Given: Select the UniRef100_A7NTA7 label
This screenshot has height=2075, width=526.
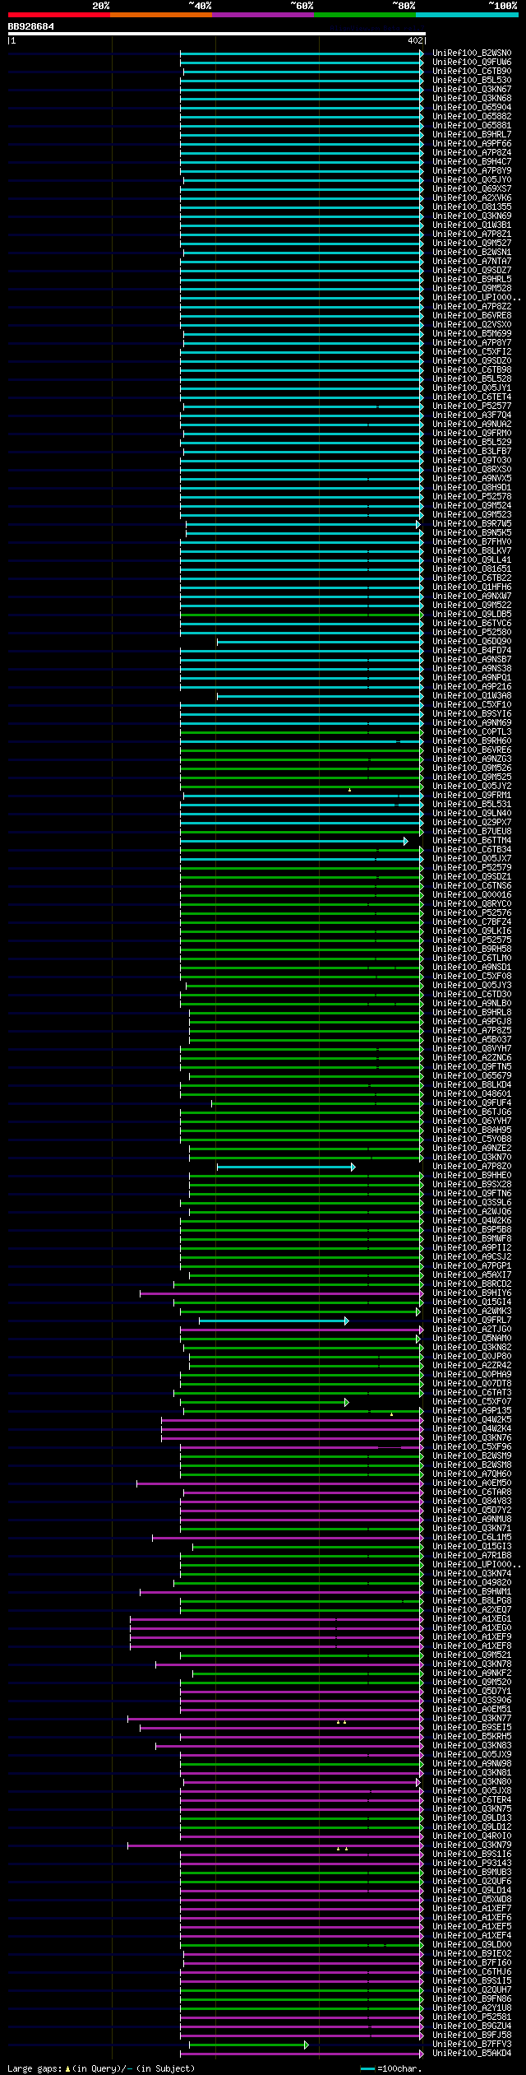Looking at the screenshot, I should (x=472, y=262).
